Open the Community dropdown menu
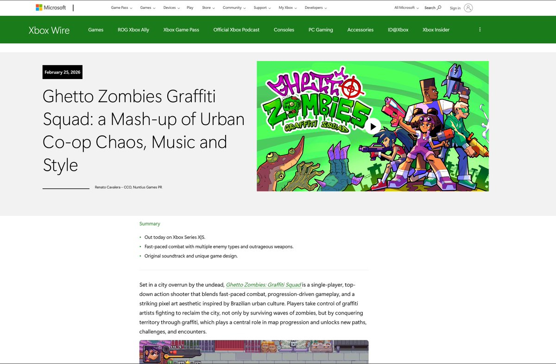The image size is (556, 364). pos(234,8)
